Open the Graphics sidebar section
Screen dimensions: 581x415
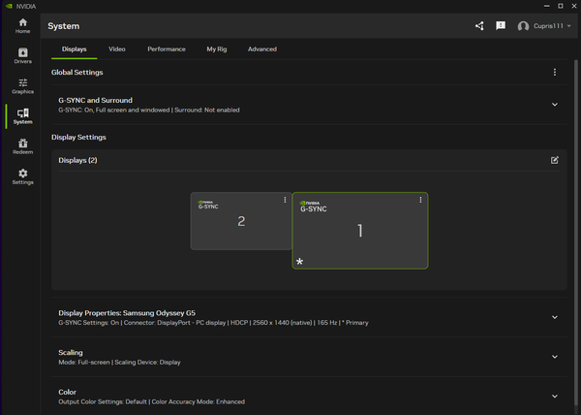tap(22, 85)
